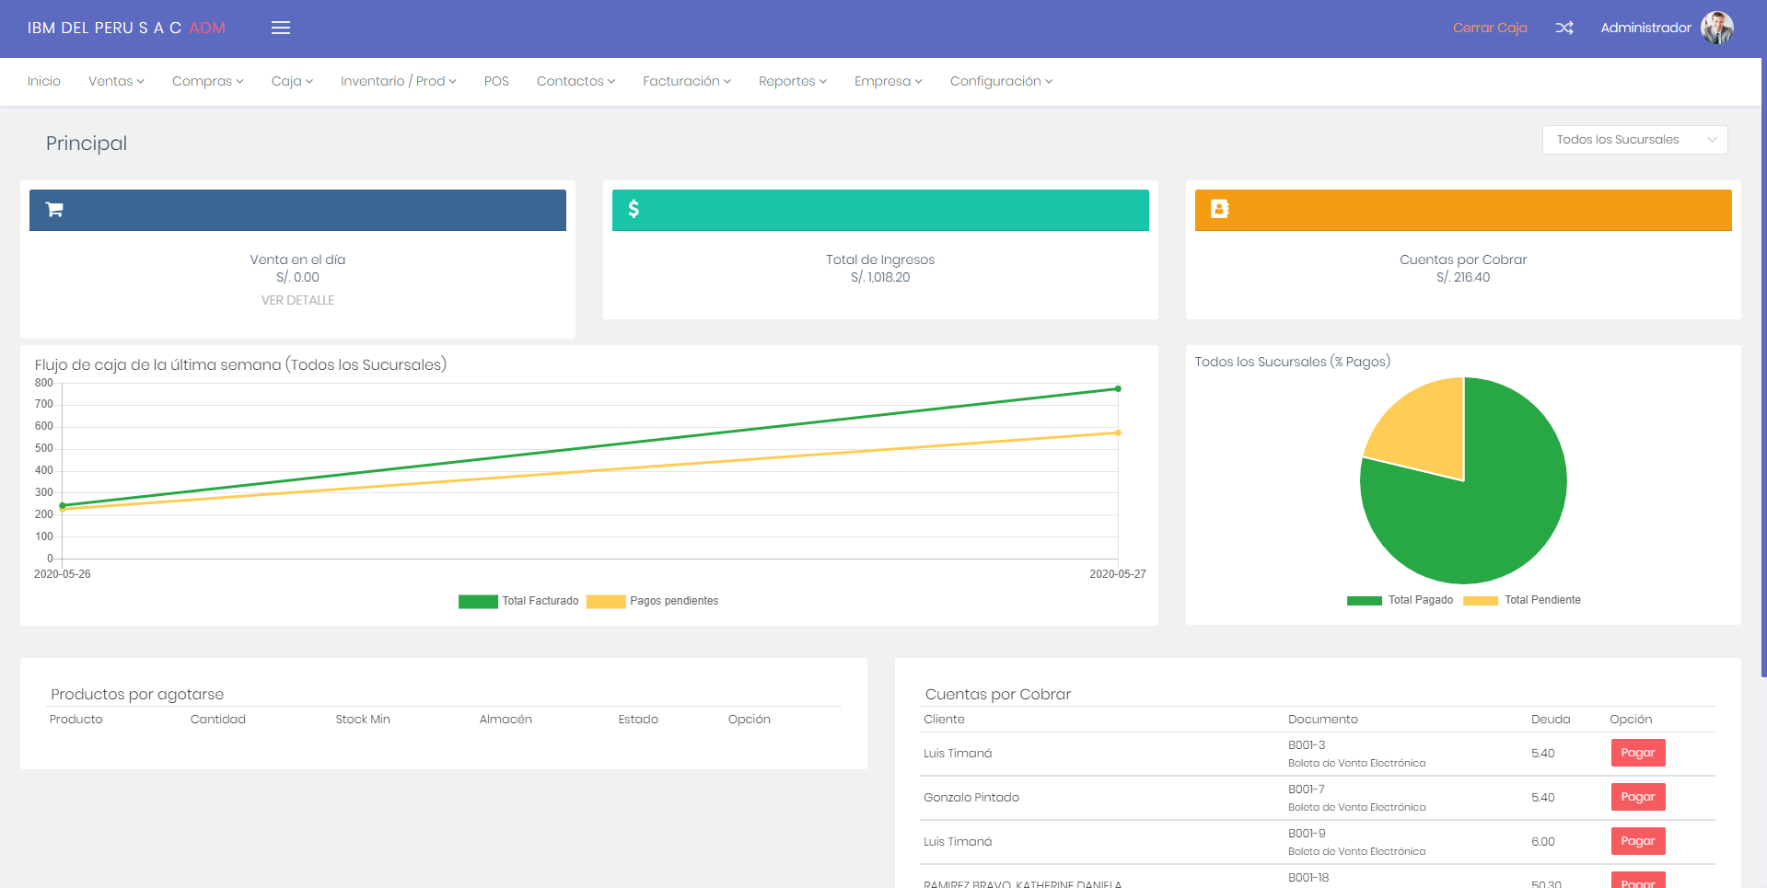Click the shopping cart icon on blue card
The image size is (1767, 888).
pyautogui.click(x=54, y=210)
